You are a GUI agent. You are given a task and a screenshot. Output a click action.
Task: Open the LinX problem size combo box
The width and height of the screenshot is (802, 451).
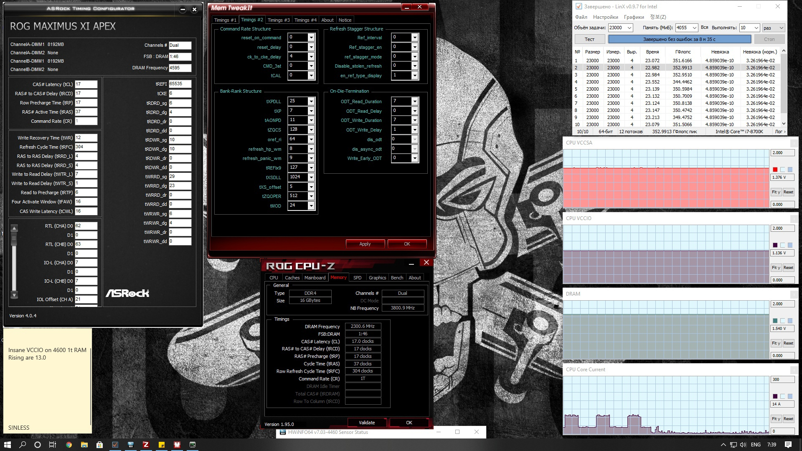[620, 28]
